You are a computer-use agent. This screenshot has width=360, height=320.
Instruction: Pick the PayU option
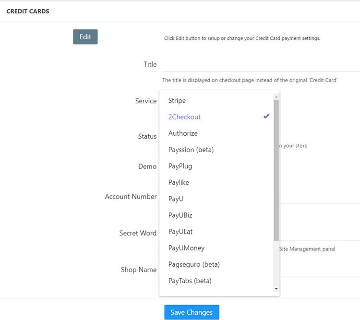click(x=217, y=199)
